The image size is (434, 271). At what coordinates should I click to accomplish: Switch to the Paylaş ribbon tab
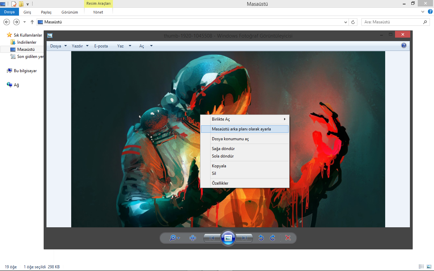point(46,12)
